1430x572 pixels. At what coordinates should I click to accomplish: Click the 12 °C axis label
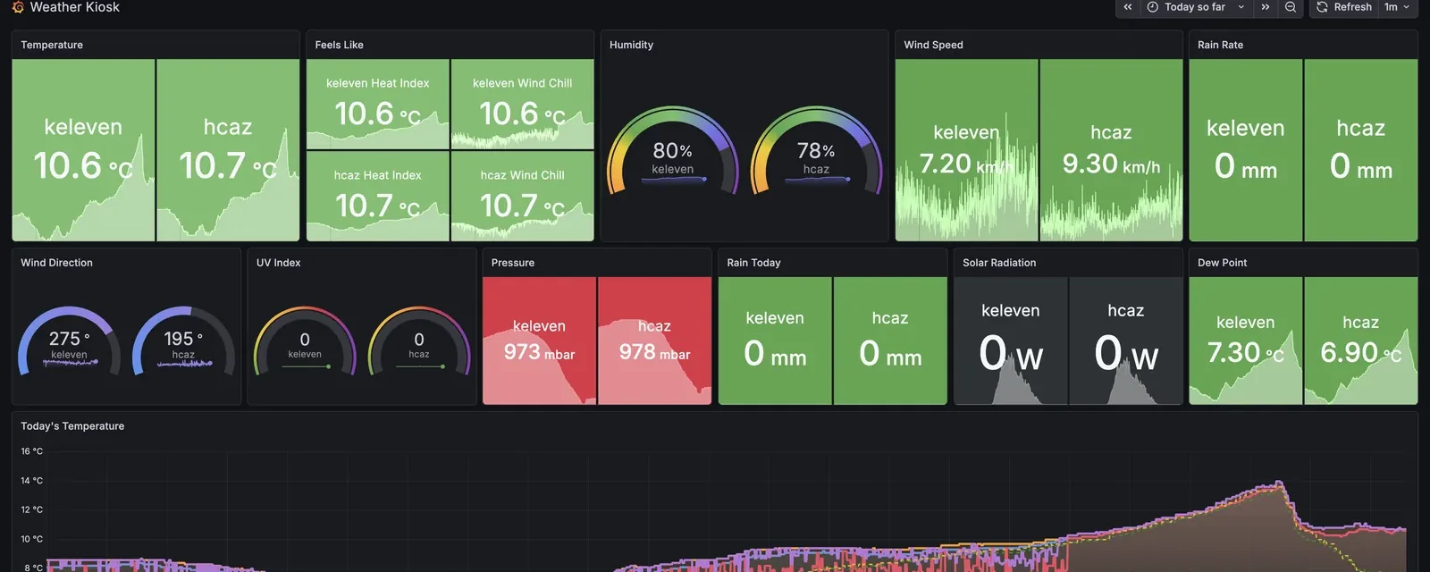coord(31,509)
